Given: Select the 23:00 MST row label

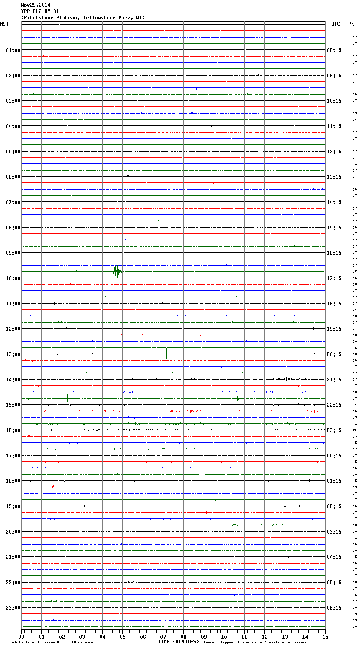Looking at the screenshot, I should click(x=13, y=608).
